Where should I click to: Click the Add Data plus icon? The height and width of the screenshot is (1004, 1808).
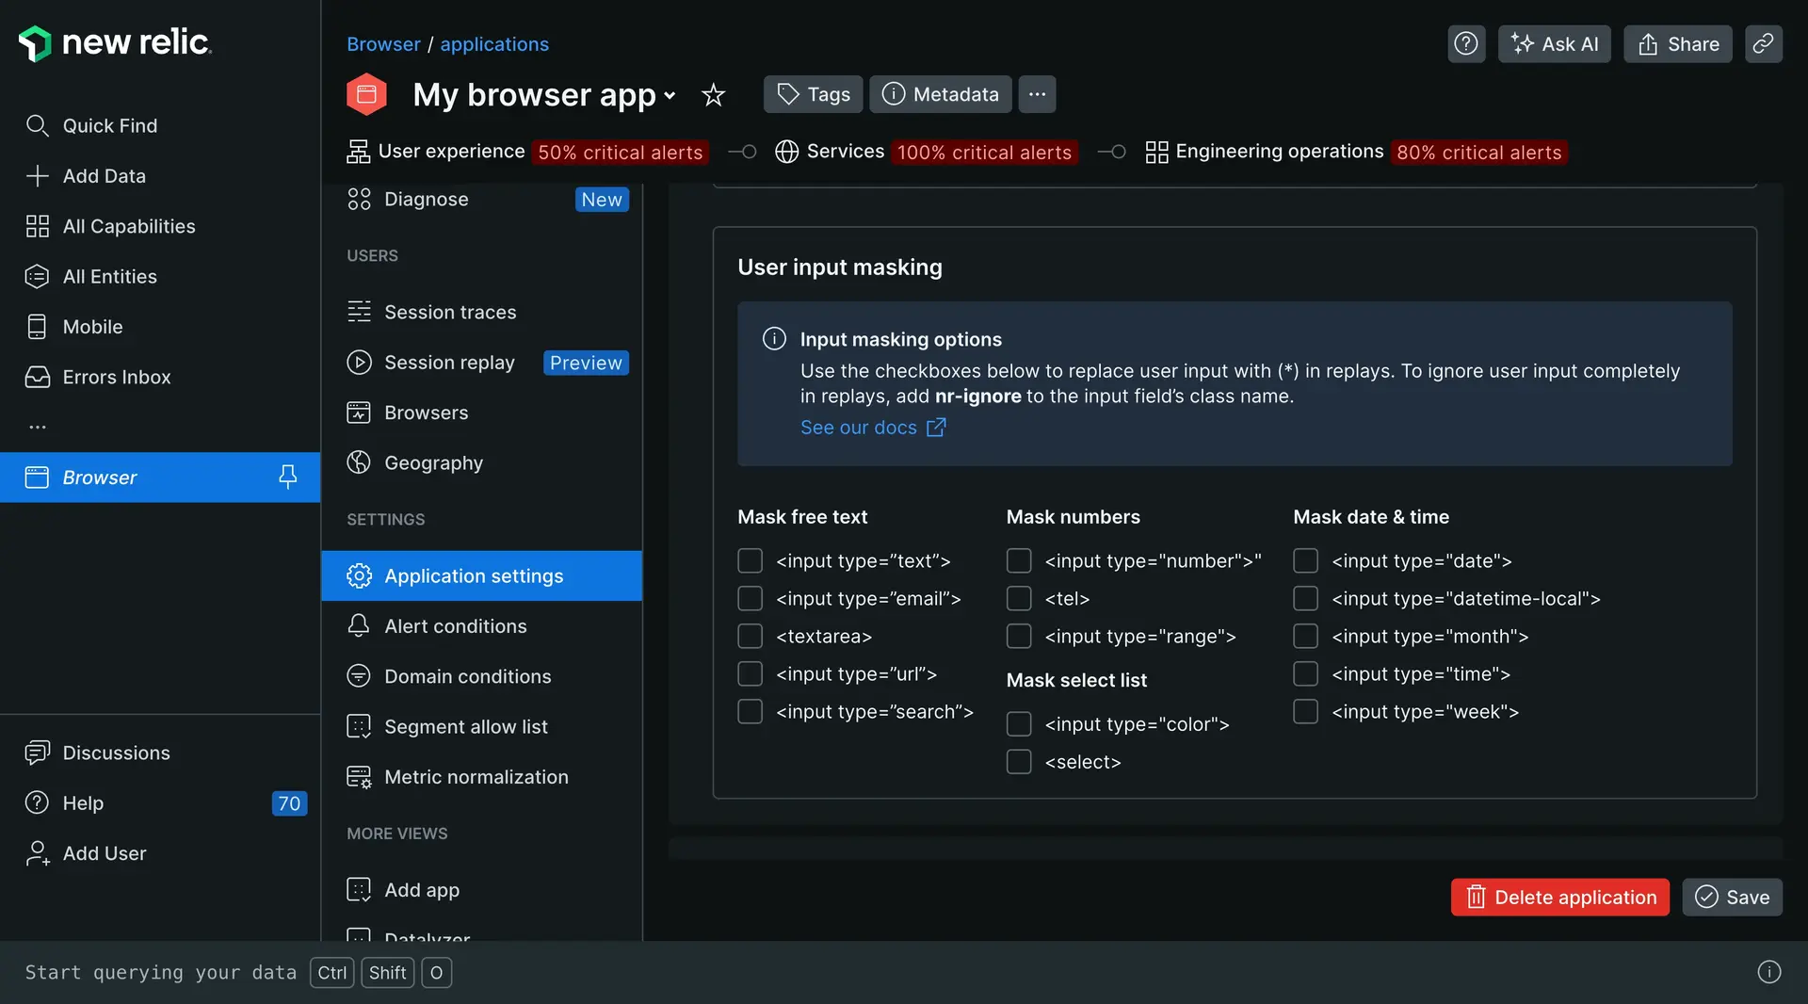coord(37,176)
